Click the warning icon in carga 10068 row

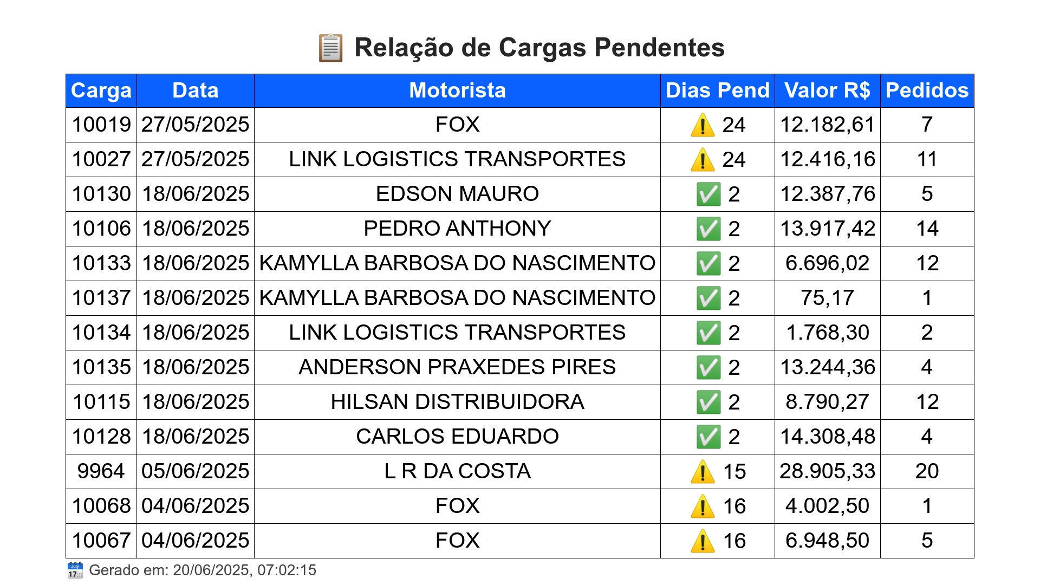pos(703,506)
